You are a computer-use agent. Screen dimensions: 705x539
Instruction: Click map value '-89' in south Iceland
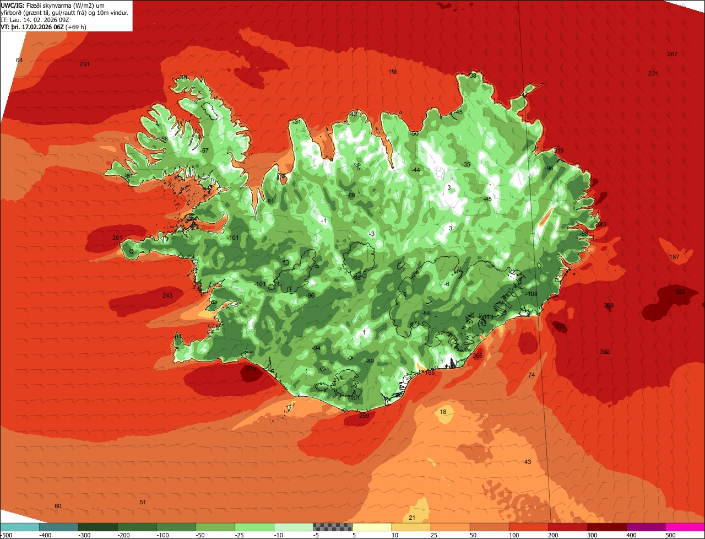[370, 361]
